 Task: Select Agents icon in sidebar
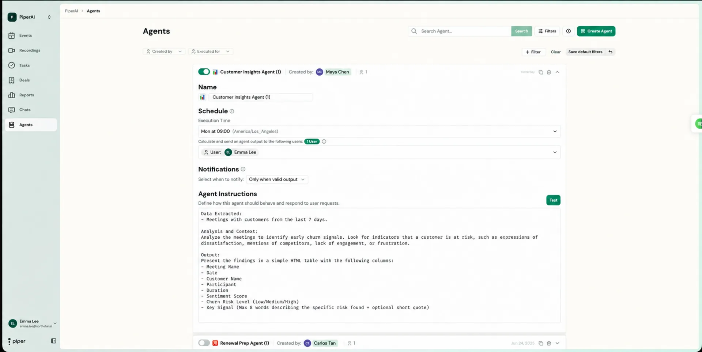coord(12,125)
